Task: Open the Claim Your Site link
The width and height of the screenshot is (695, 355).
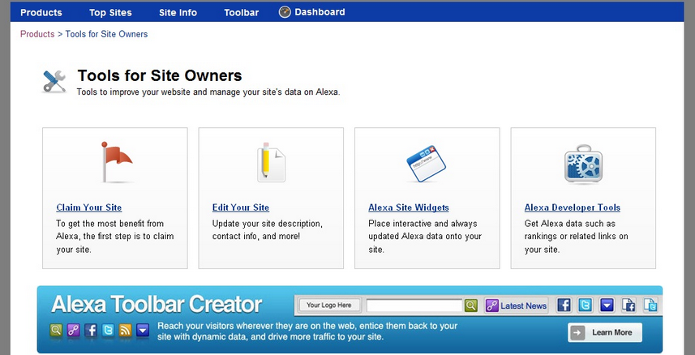Action: [89, 207]
